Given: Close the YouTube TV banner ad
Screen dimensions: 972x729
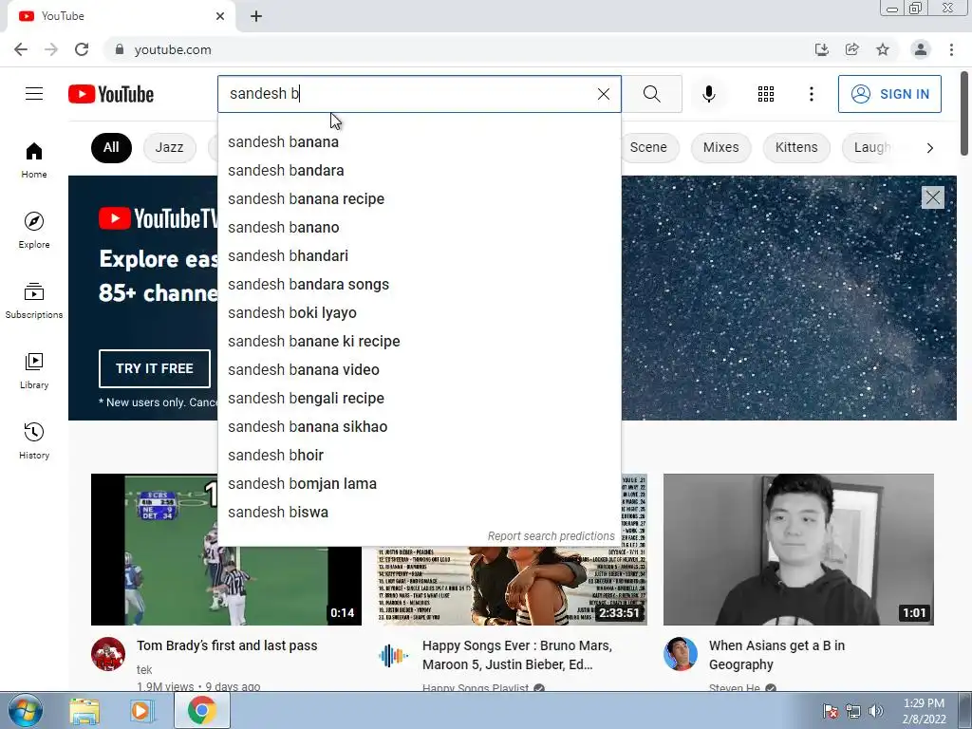Looking at the screenshot, I should tap(932, 197).
